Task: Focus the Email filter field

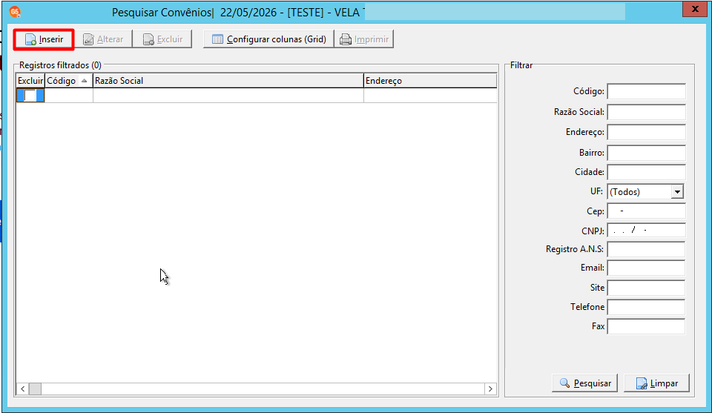Action: (646, 268)
